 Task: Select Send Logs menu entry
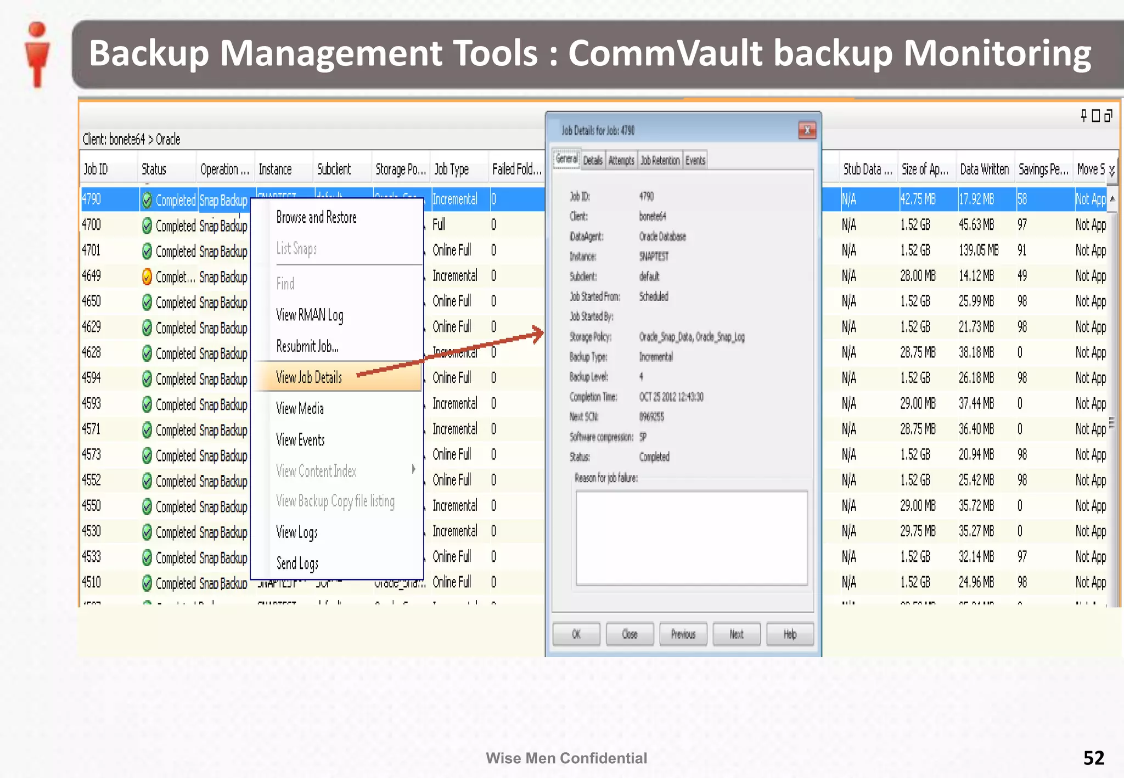pyautogui.click(x=297, y=564)
